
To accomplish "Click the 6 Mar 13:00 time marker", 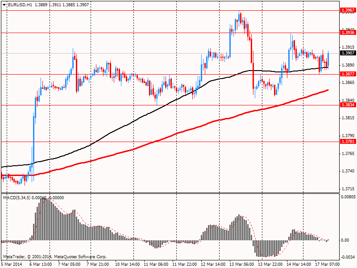I will tap(41, 264).
